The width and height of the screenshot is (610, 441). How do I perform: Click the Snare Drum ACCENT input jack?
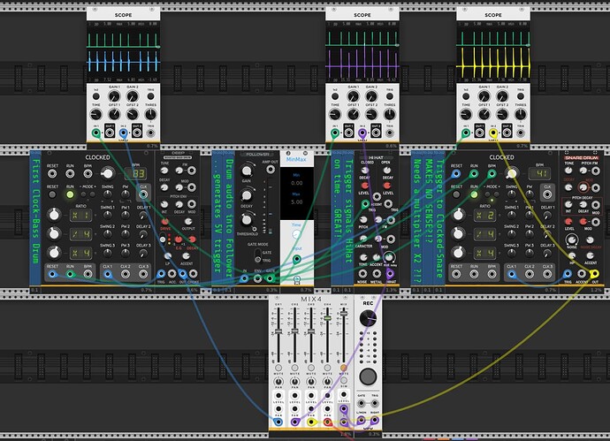click(x=582, y=274)
